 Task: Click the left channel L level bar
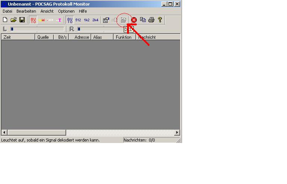coord(37,29)
